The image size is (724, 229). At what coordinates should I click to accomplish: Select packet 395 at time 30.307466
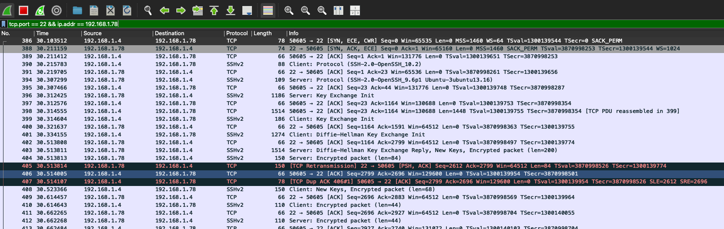[x=362, y=88]
